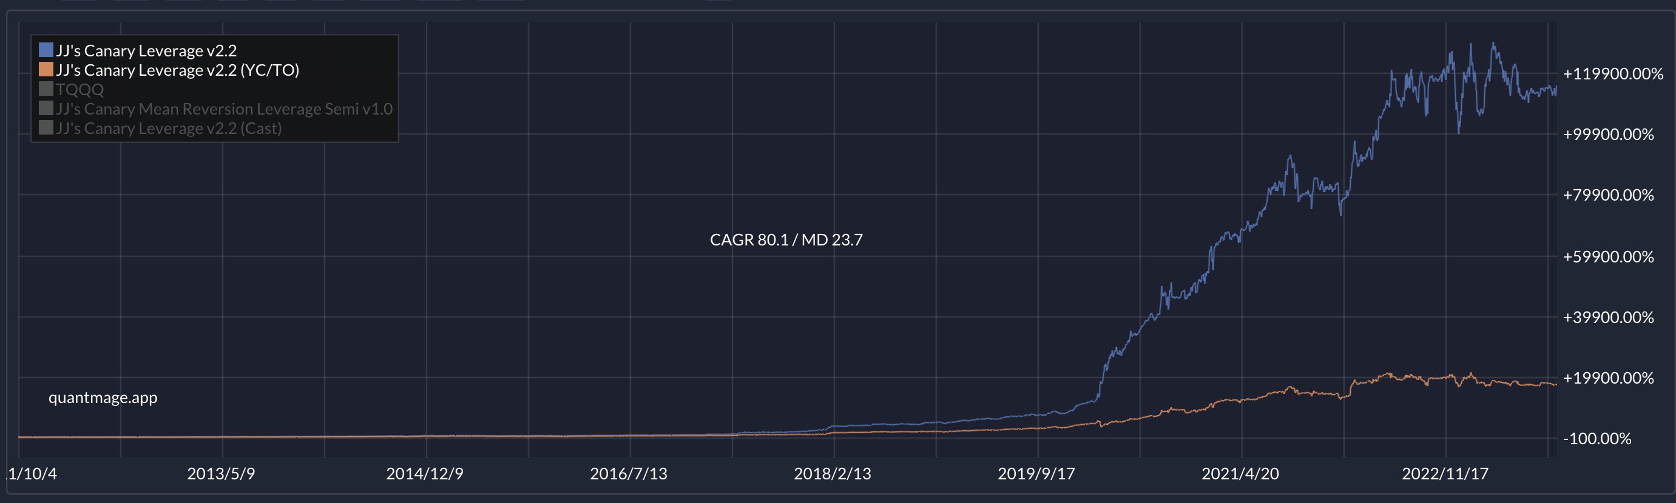Select the 2018/2/13 date on the time axis
Screen dimensions: 1676x503
(832, 474)
